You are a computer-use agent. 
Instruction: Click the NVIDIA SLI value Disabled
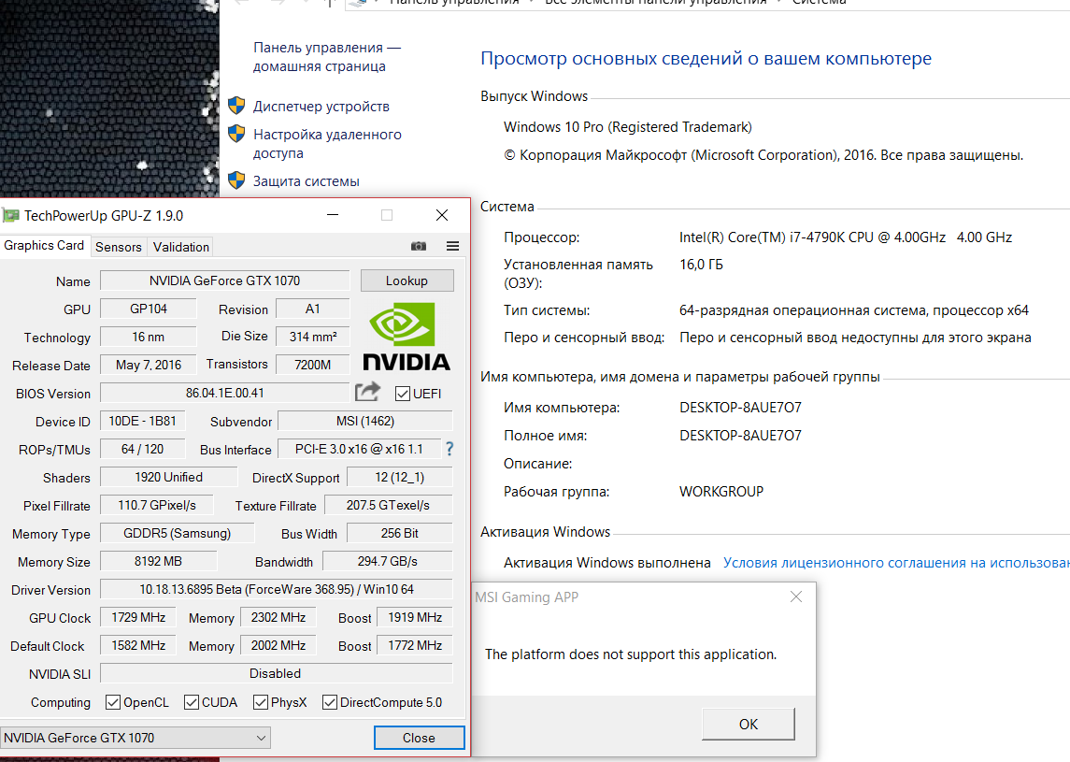pyautogui.click(x=277, y=672)
